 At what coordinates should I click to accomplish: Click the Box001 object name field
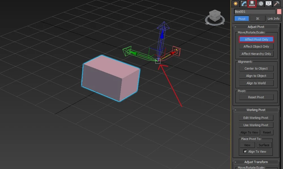(255, 12)
